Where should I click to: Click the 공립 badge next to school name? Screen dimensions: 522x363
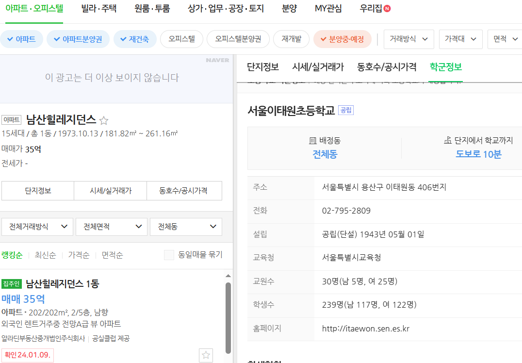tap(346, 110)
